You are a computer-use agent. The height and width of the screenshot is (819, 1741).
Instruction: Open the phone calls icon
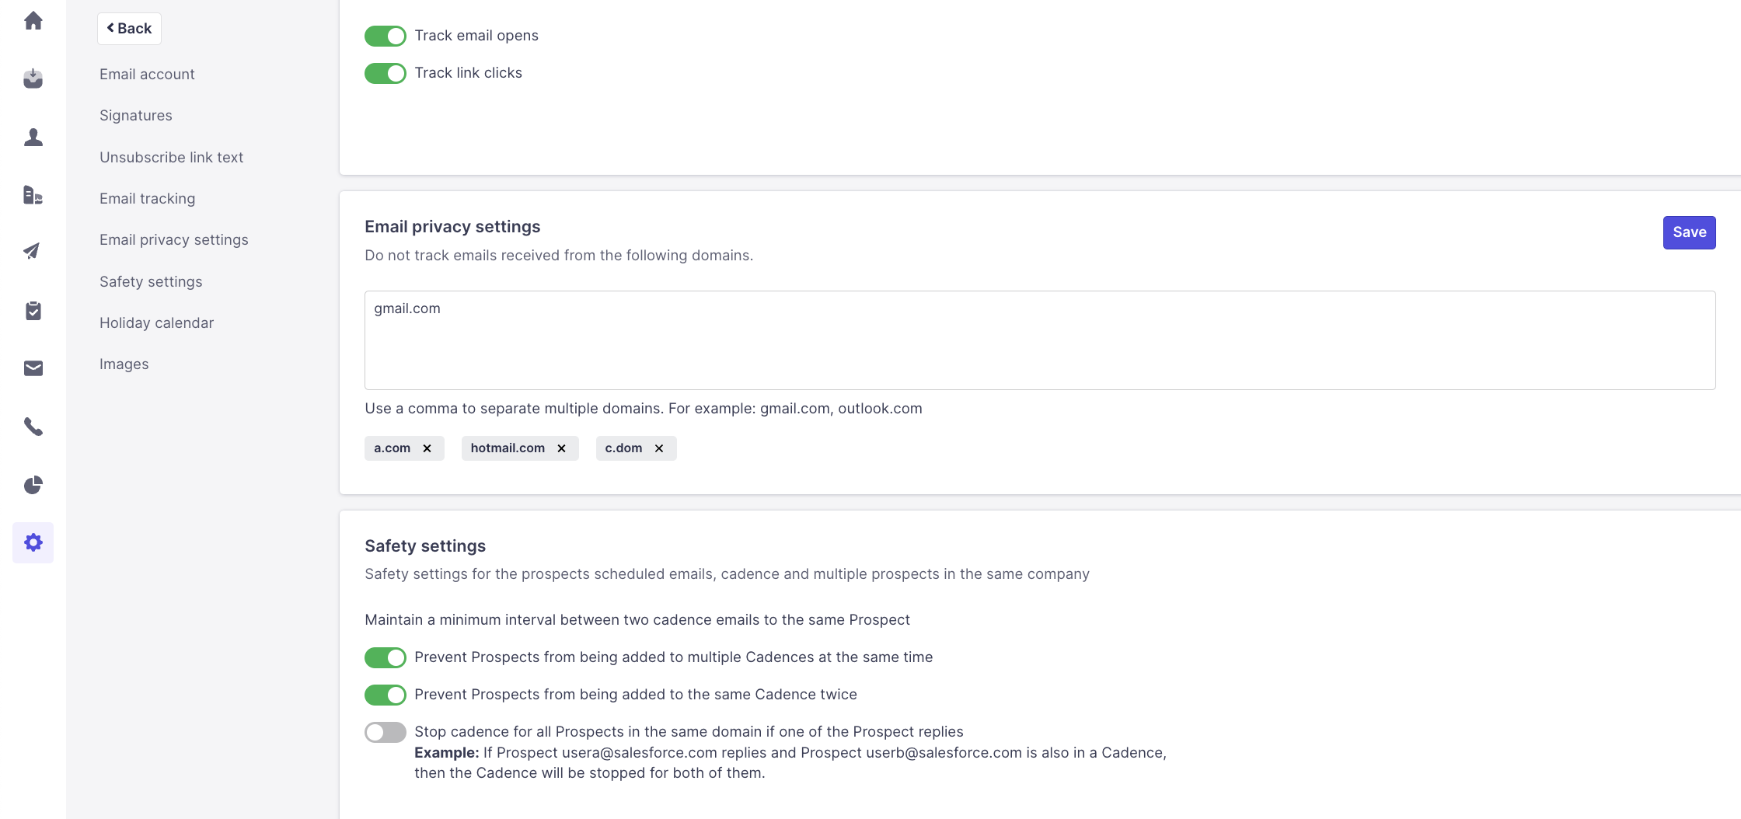(33, 427)
